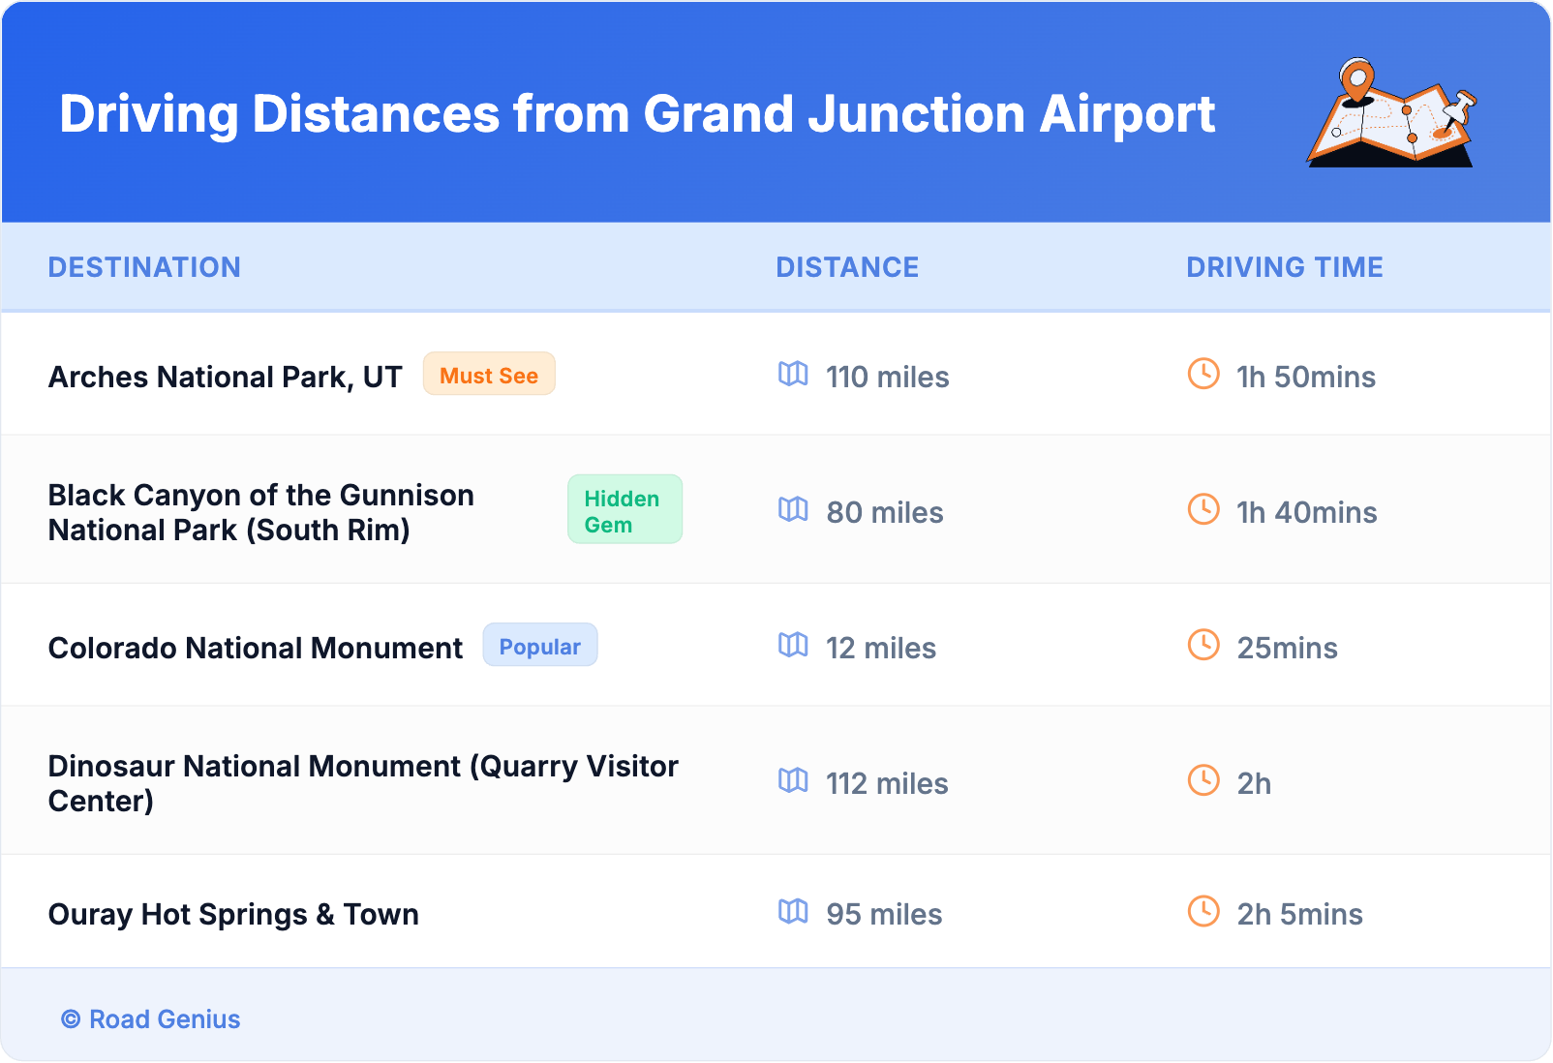Select the Colorado National Monument destination

pyautogui.click(x=256, y=648)
